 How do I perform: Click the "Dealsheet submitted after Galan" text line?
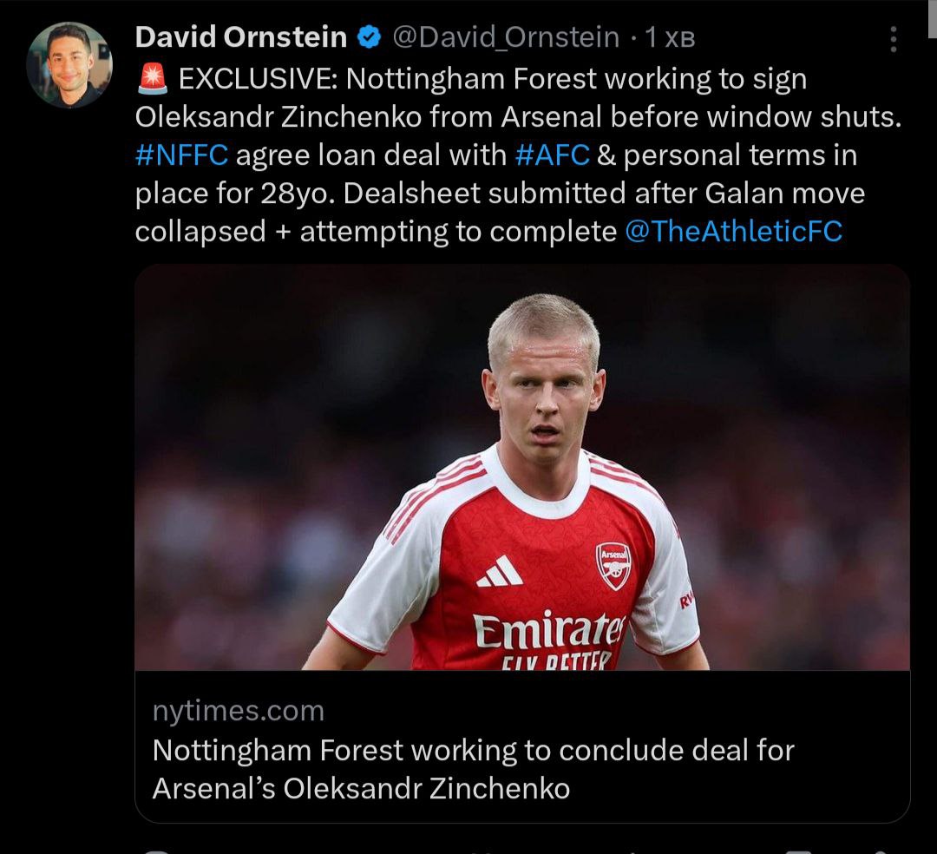pos(500,194)
